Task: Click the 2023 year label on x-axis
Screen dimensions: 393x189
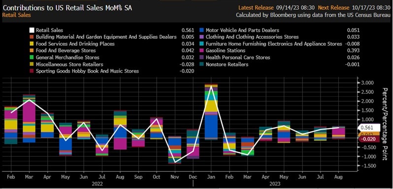Action: (275, 184)
